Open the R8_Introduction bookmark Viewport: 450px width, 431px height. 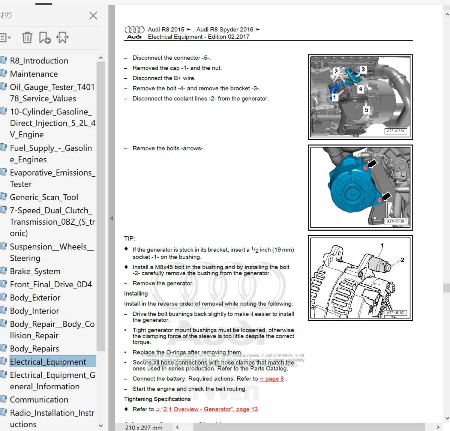(39, 61)
